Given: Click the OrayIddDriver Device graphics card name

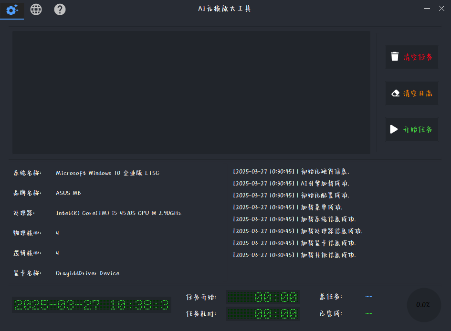Looking at the screenshot, I should 87,273.
